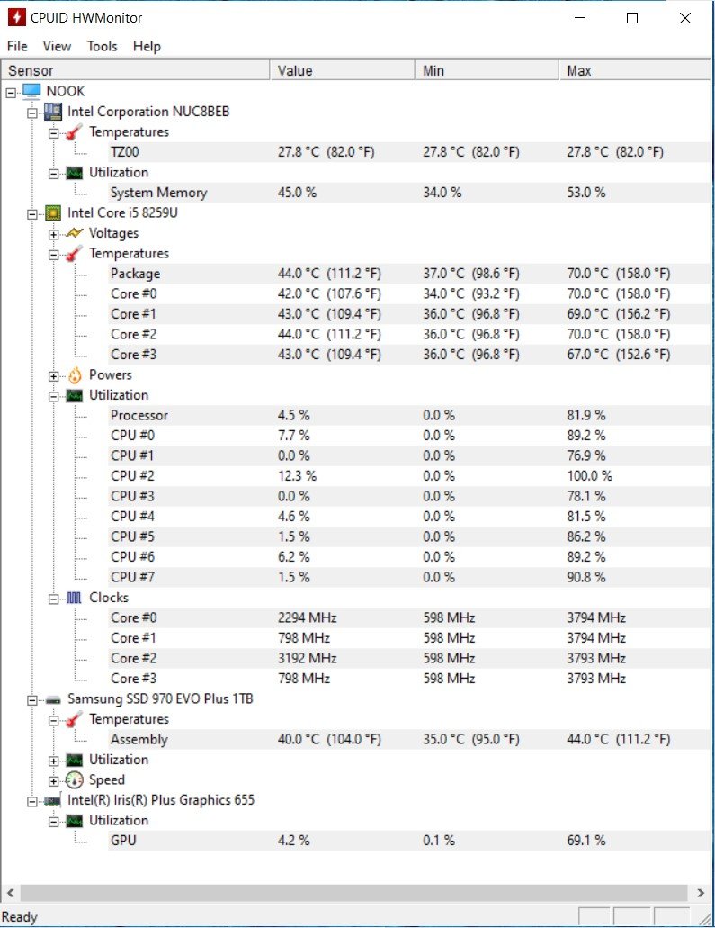Click the horizontal scrollbar right arrow

coord(701,893)
